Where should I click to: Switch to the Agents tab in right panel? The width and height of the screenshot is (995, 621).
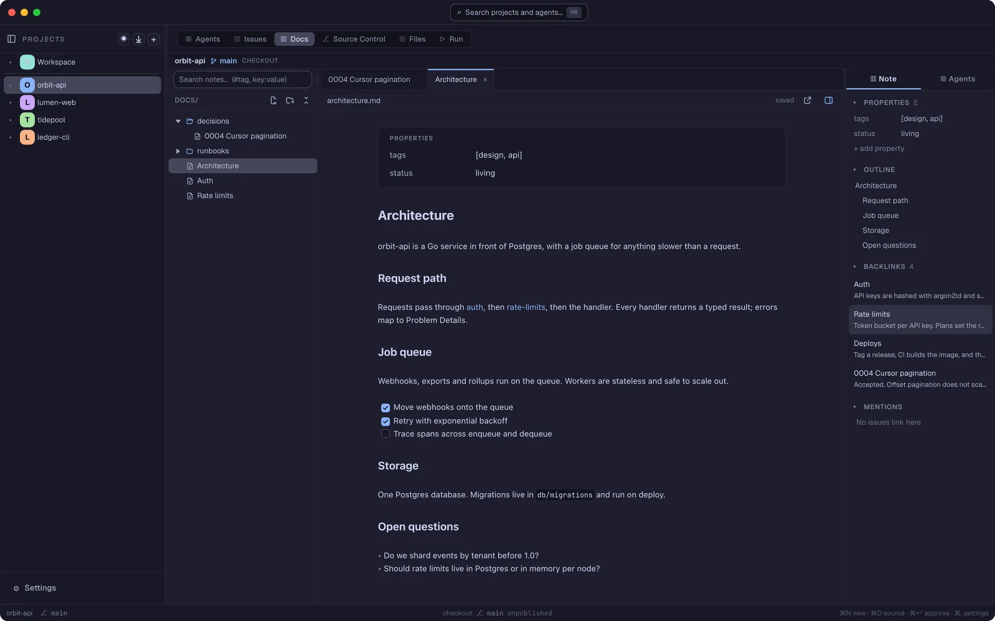coord(957,79)
